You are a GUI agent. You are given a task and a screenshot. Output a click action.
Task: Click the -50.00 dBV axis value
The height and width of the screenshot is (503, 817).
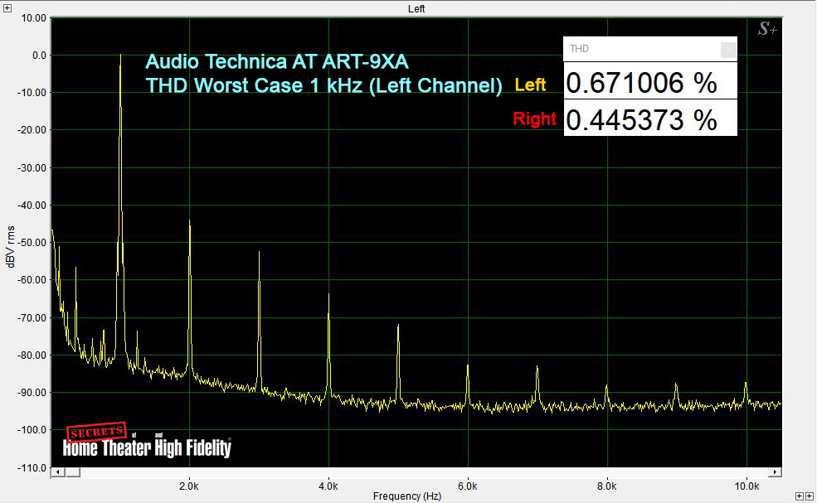tap(32, 243)
